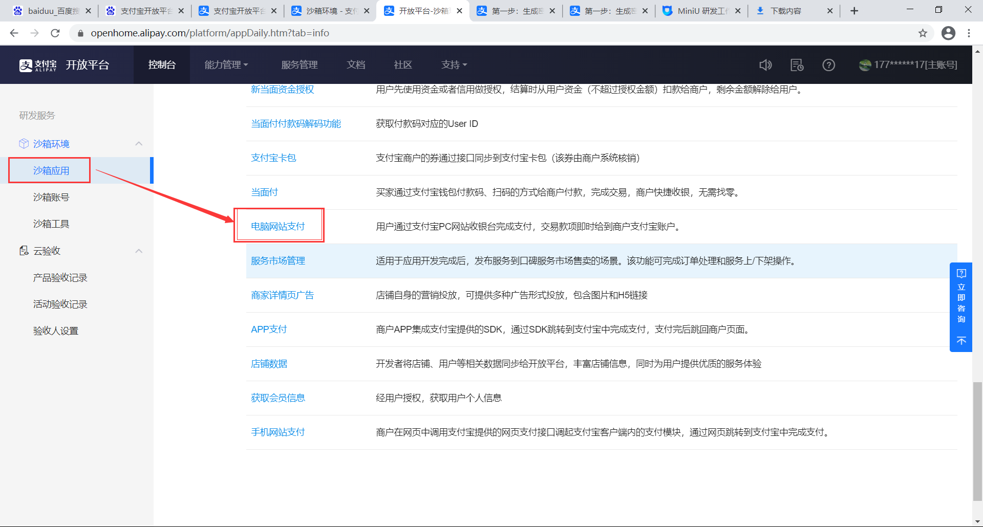Open the 手机网站支付 link
The height and width of the screenshot is (527, 983).
(x=278, y=432)
